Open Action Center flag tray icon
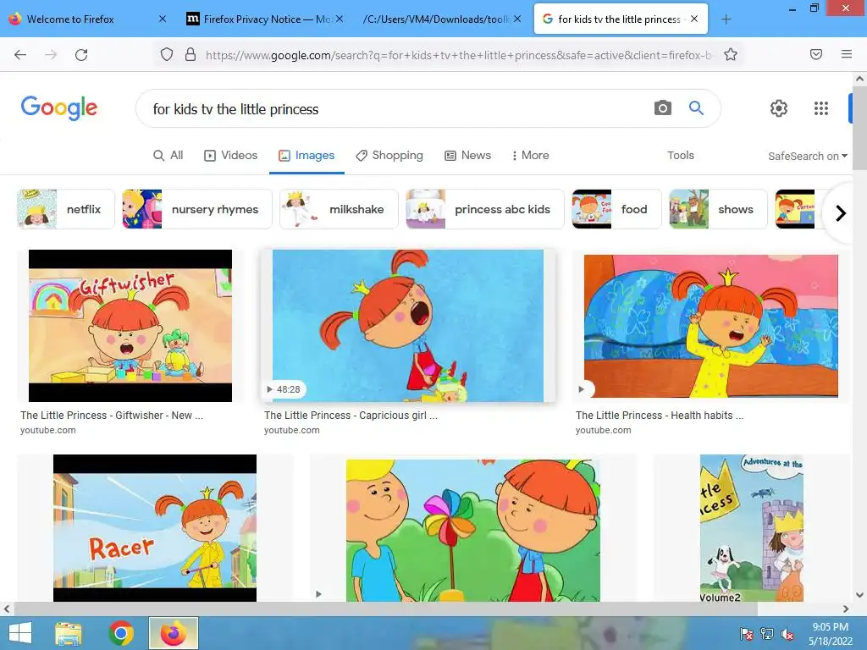 [747, 634]
